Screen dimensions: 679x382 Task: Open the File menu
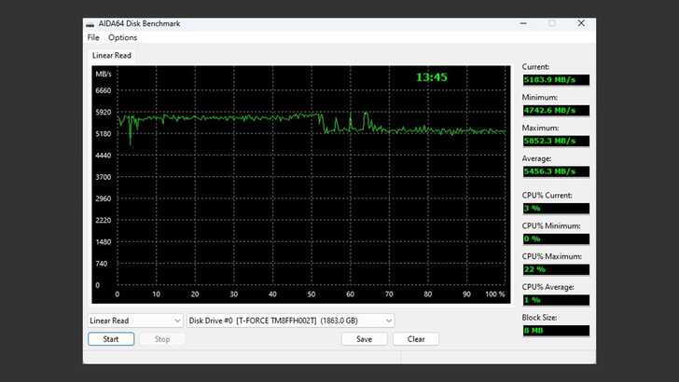93,38
